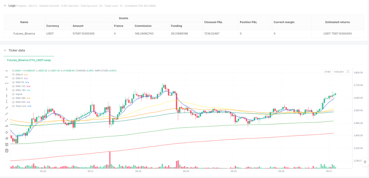Collapse the Logs section

coord(5,5)
